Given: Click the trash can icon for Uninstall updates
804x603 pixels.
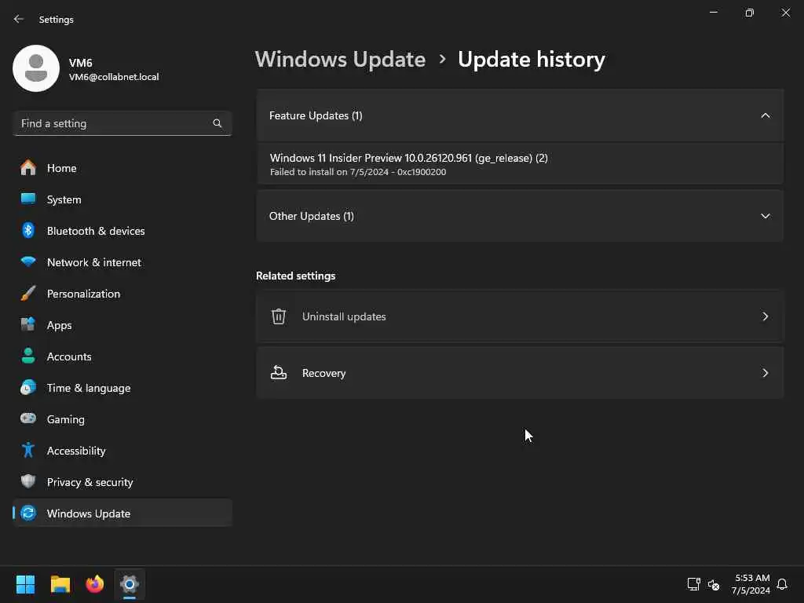Looking at the screenshot, I should (x=279, y=316).
